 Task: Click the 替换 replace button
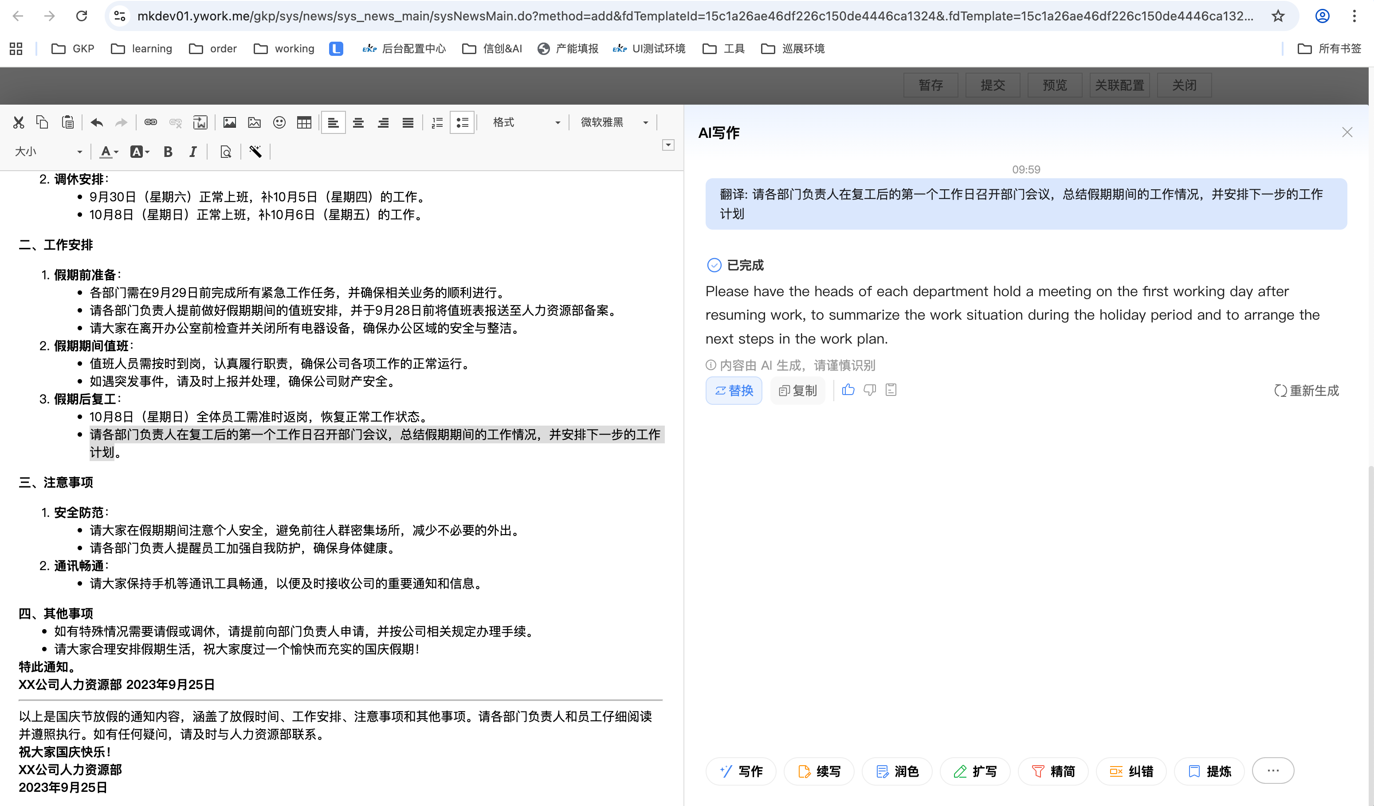733,391
